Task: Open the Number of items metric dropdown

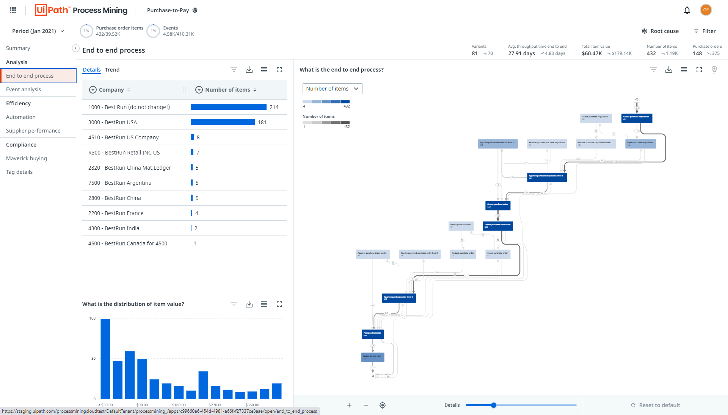Action: coord(332,89)
